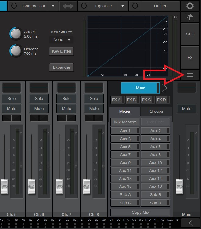Click the compressor threshold graph

[x=127, y=46]
